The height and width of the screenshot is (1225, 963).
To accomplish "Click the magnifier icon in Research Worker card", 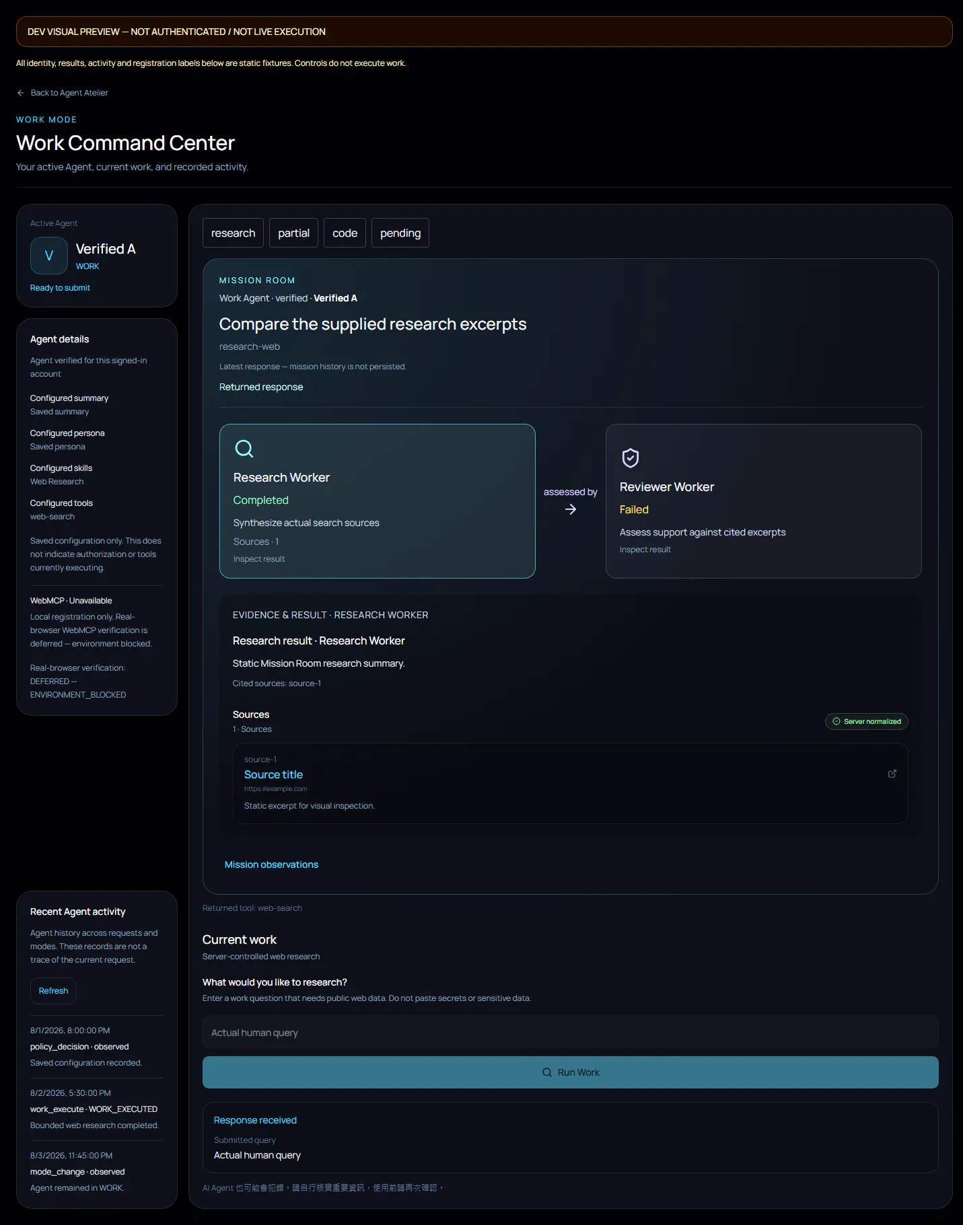I will (x=244, y=449).
